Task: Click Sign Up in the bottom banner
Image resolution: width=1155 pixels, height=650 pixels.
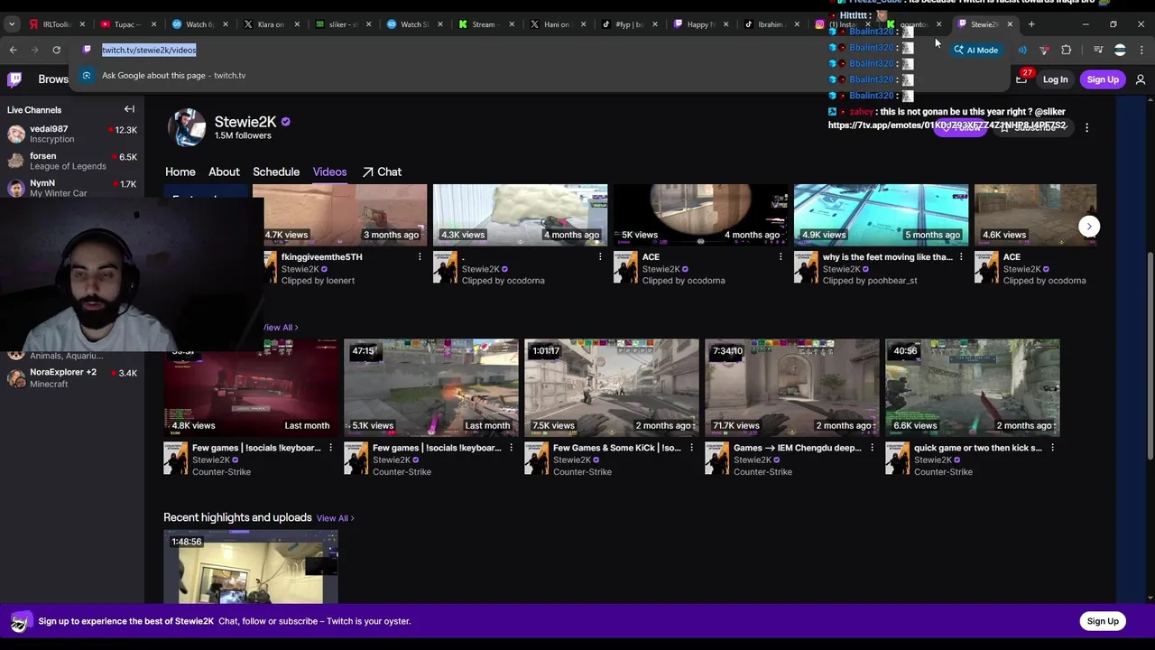Action: [x=1103, y=621]
